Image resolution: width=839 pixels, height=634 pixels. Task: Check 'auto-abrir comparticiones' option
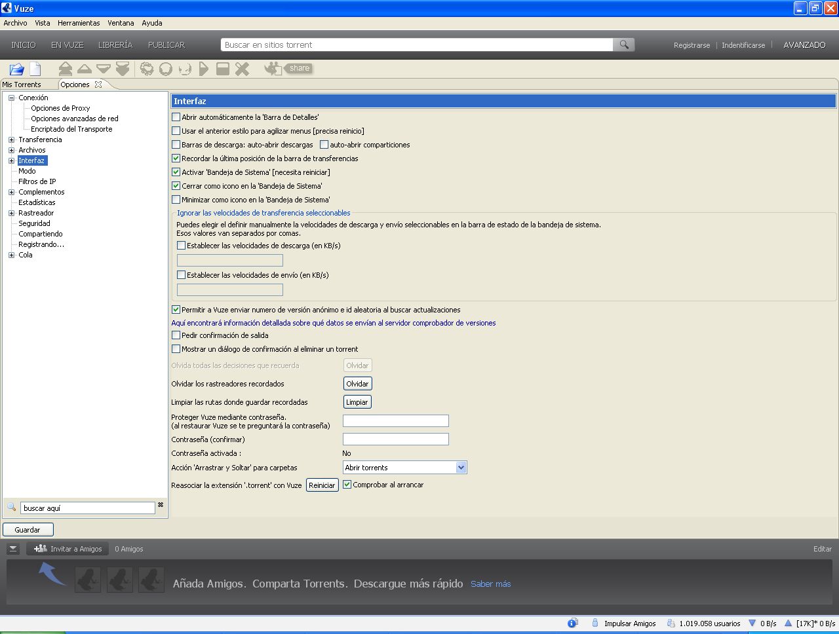324,145
